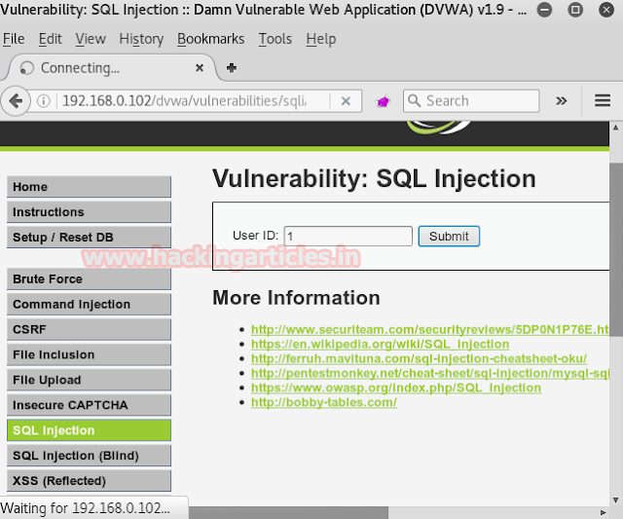
Task: Select Command Injection in sidebar
Action: click(89, 304)
